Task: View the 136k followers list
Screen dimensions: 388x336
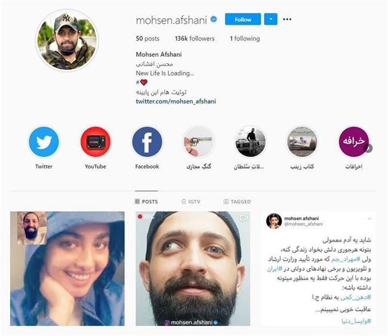Action: point(195,38)
